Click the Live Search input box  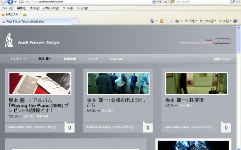click(x=200, y=1)
